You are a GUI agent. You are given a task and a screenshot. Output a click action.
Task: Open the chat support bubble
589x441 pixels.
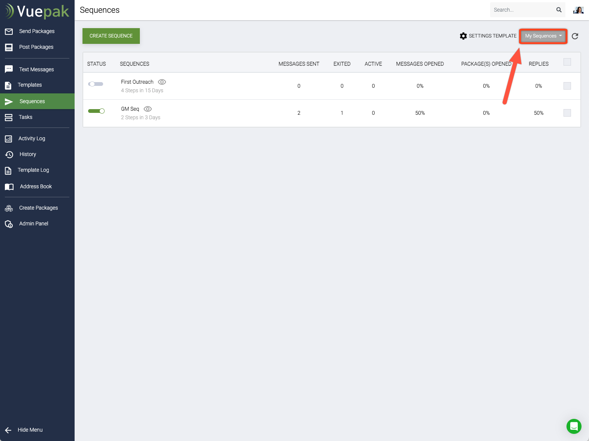(574, 426)
